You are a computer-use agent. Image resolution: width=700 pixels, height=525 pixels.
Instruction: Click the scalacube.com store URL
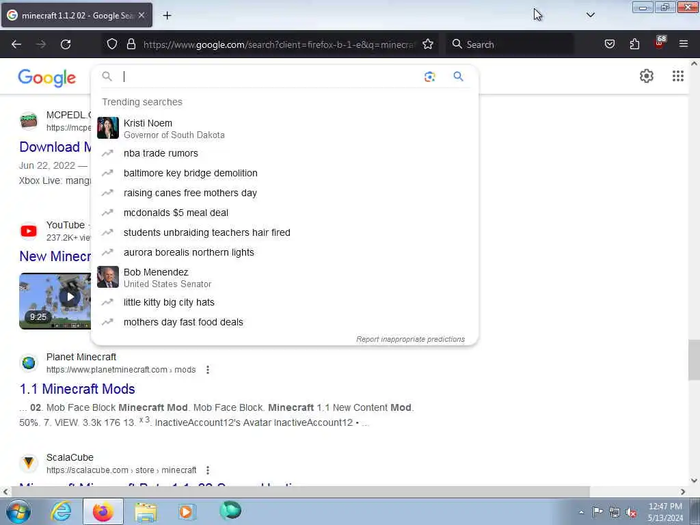[x=122, y=470]
